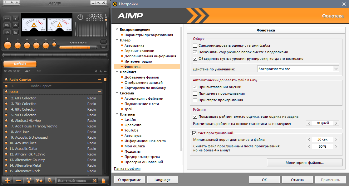Toggle show rating instead of mark checkbox
Screen dimensions: 349x186
tap(195, 117)
